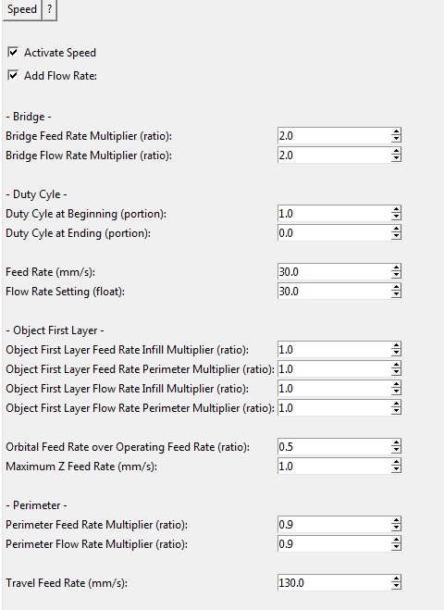The image size is (444, 610).
Task: Decrease Object First Layer Flow Rate Infill Multiplier
Action: click(x=396, y=392)
